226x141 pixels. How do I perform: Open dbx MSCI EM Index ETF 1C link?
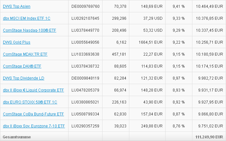27,18
